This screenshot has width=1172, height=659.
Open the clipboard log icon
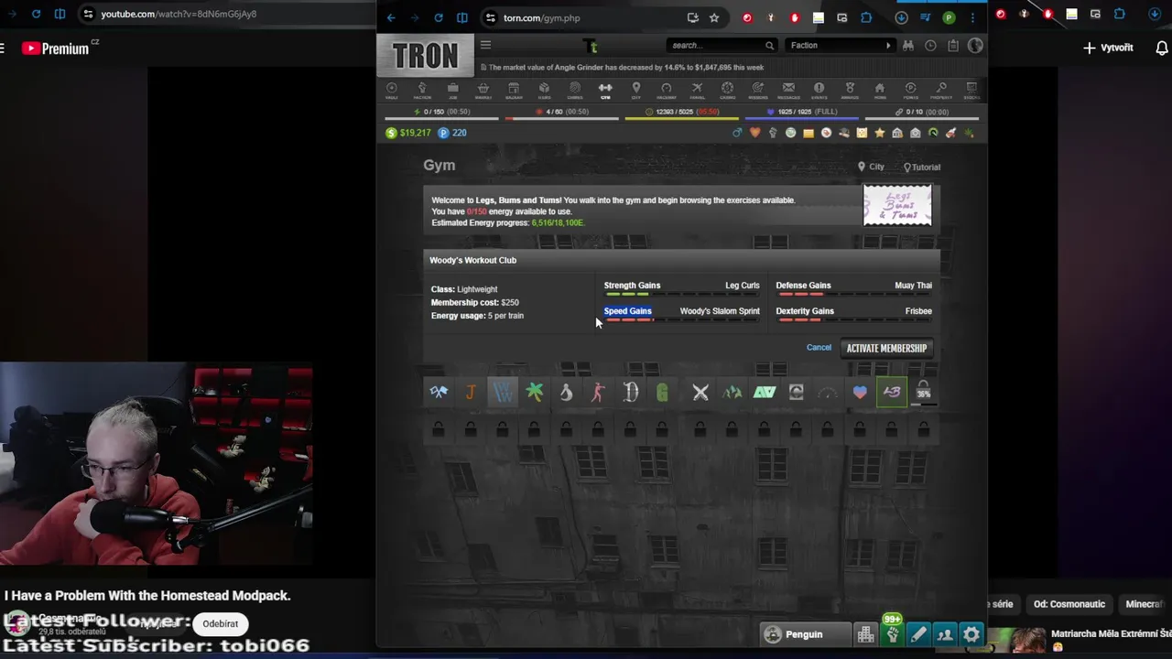[x=953, y=46]
